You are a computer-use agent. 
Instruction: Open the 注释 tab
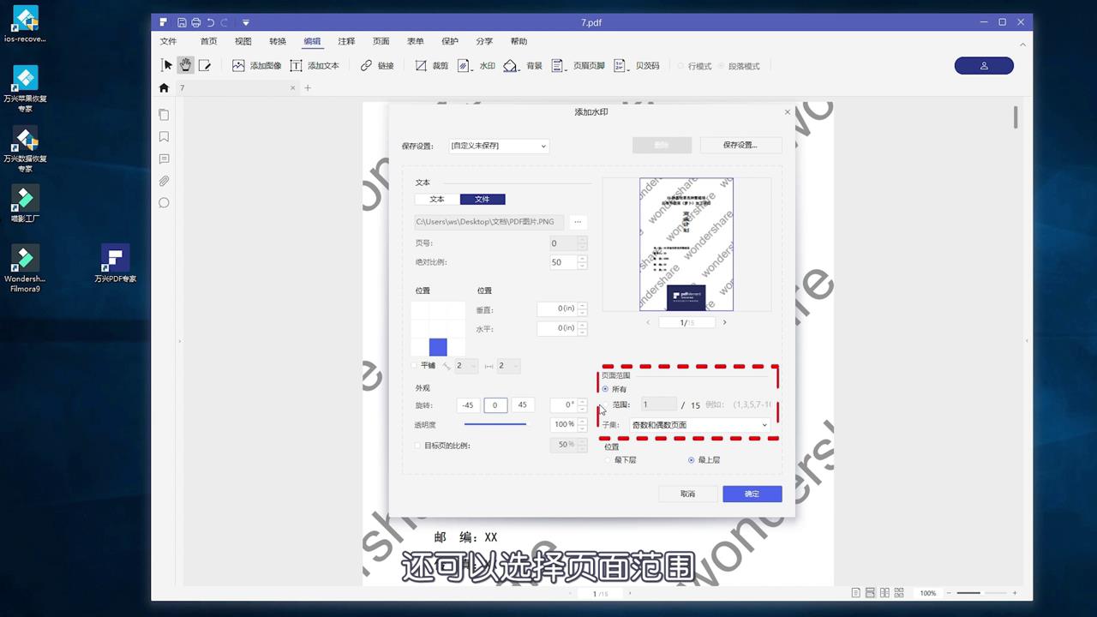(x=346, y=41)
